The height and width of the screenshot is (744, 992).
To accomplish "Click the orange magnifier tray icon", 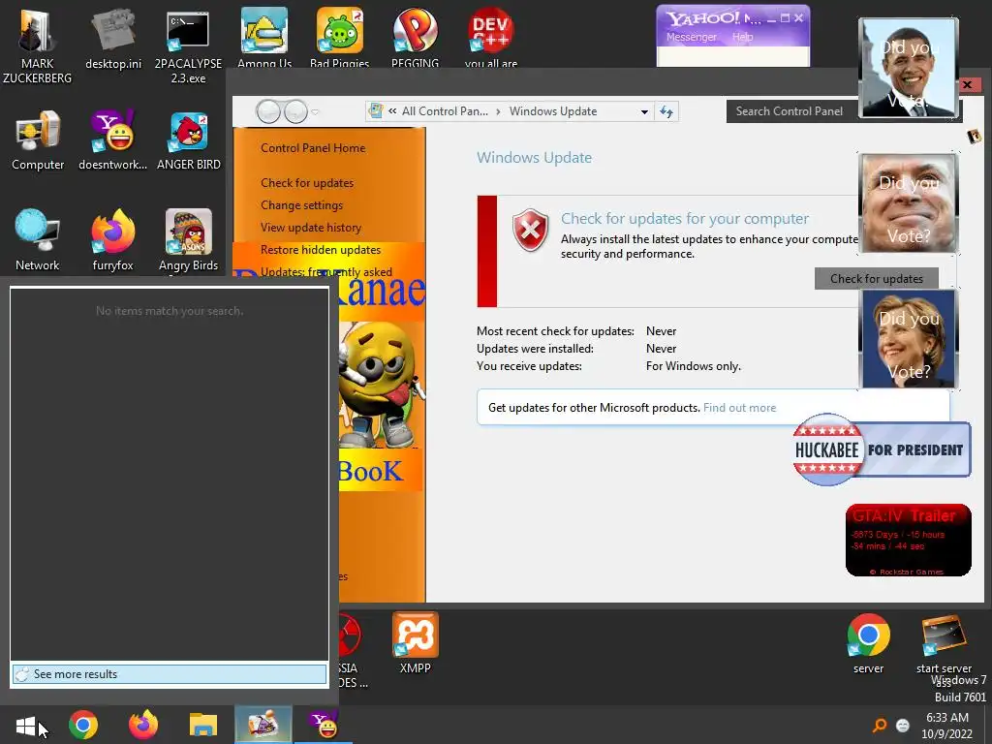I will (x=880, y=725).
